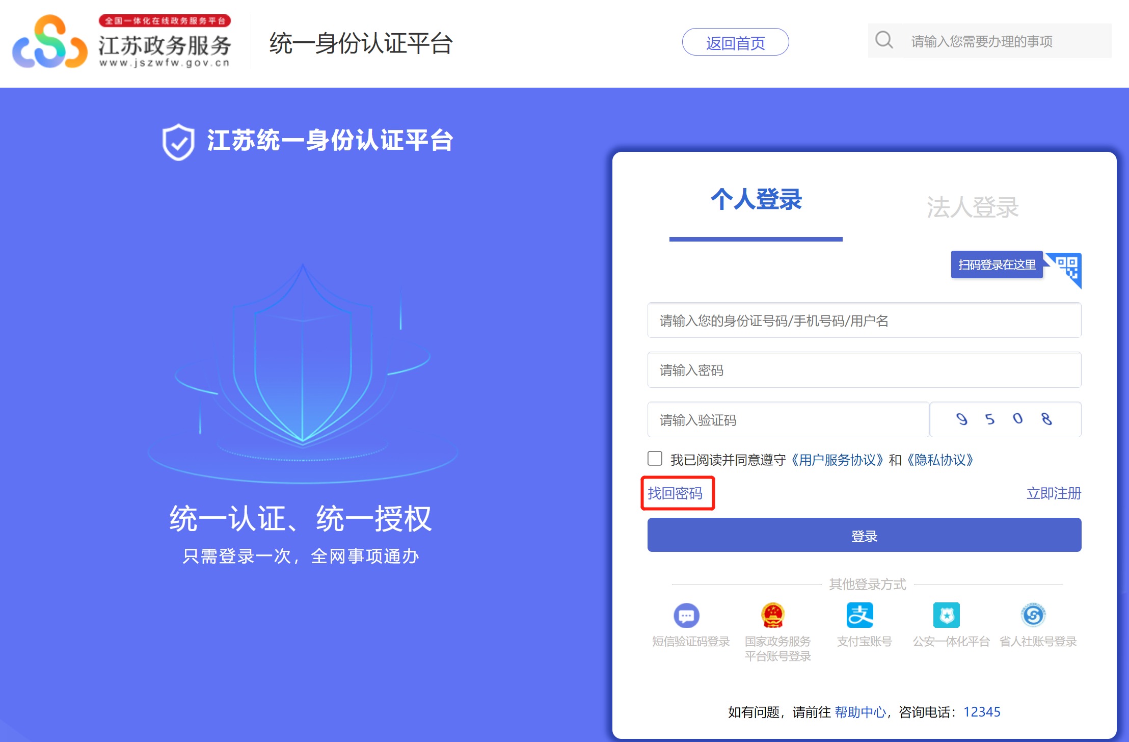
Task: Click the magnifier search icon in header
Action: tap(884, 40)
